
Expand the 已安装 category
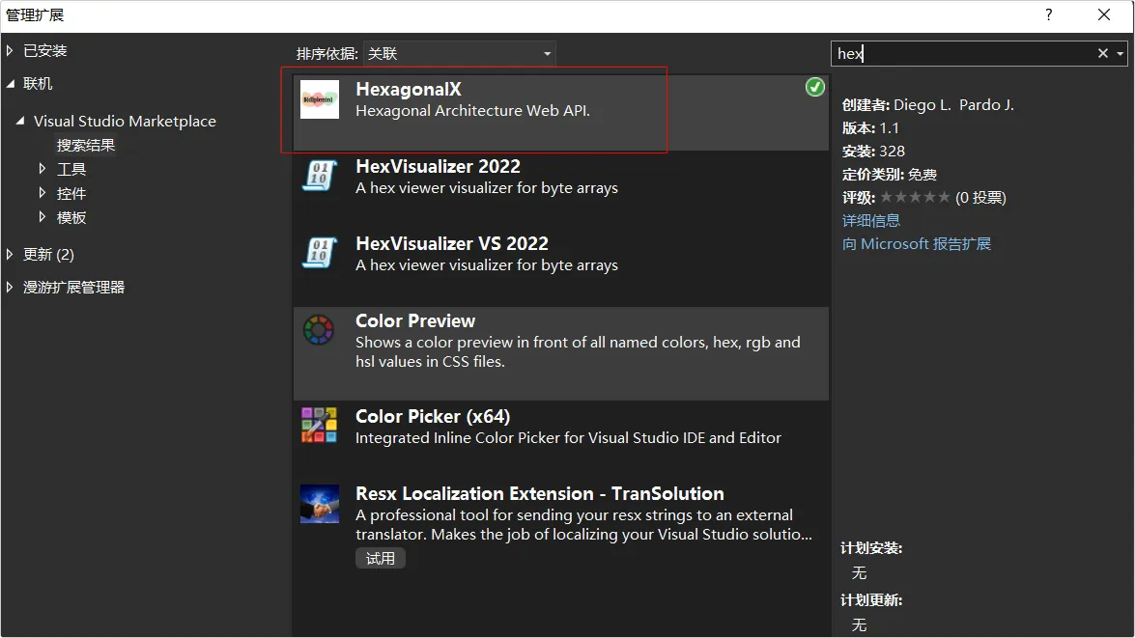click(x=10, y=50)
